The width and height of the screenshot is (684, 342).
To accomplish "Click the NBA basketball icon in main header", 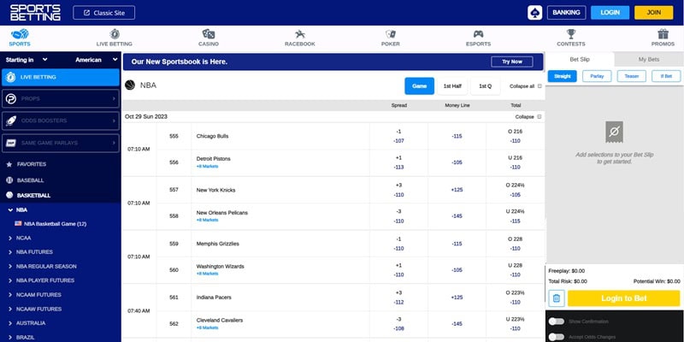I will pos(130,85).
